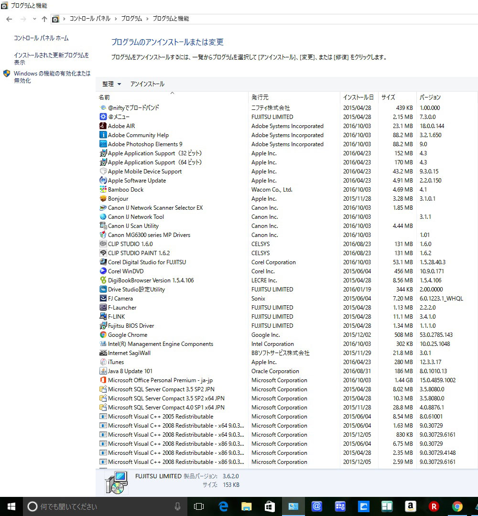Open File Explorer from the taskbar

point(246,506)
